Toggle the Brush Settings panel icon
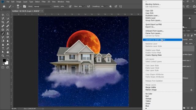The image size is (196, 110). pos(24,6)
